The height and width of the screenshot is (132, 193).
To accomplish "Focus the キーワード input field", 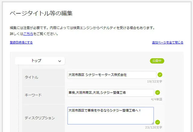I will click(111, 93).
